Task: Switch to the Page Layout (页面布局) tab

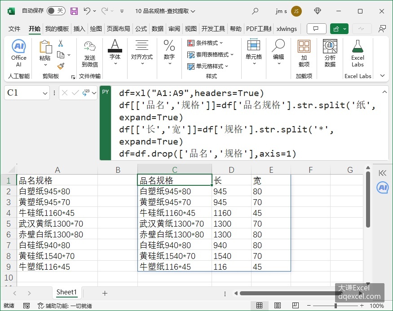Action: click(118, 29)
